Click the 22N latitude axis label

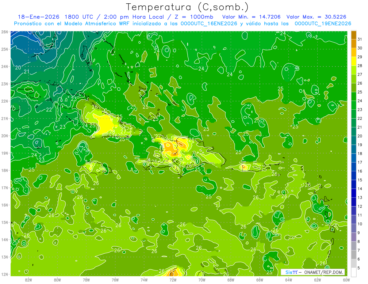[x=4, y=101]
